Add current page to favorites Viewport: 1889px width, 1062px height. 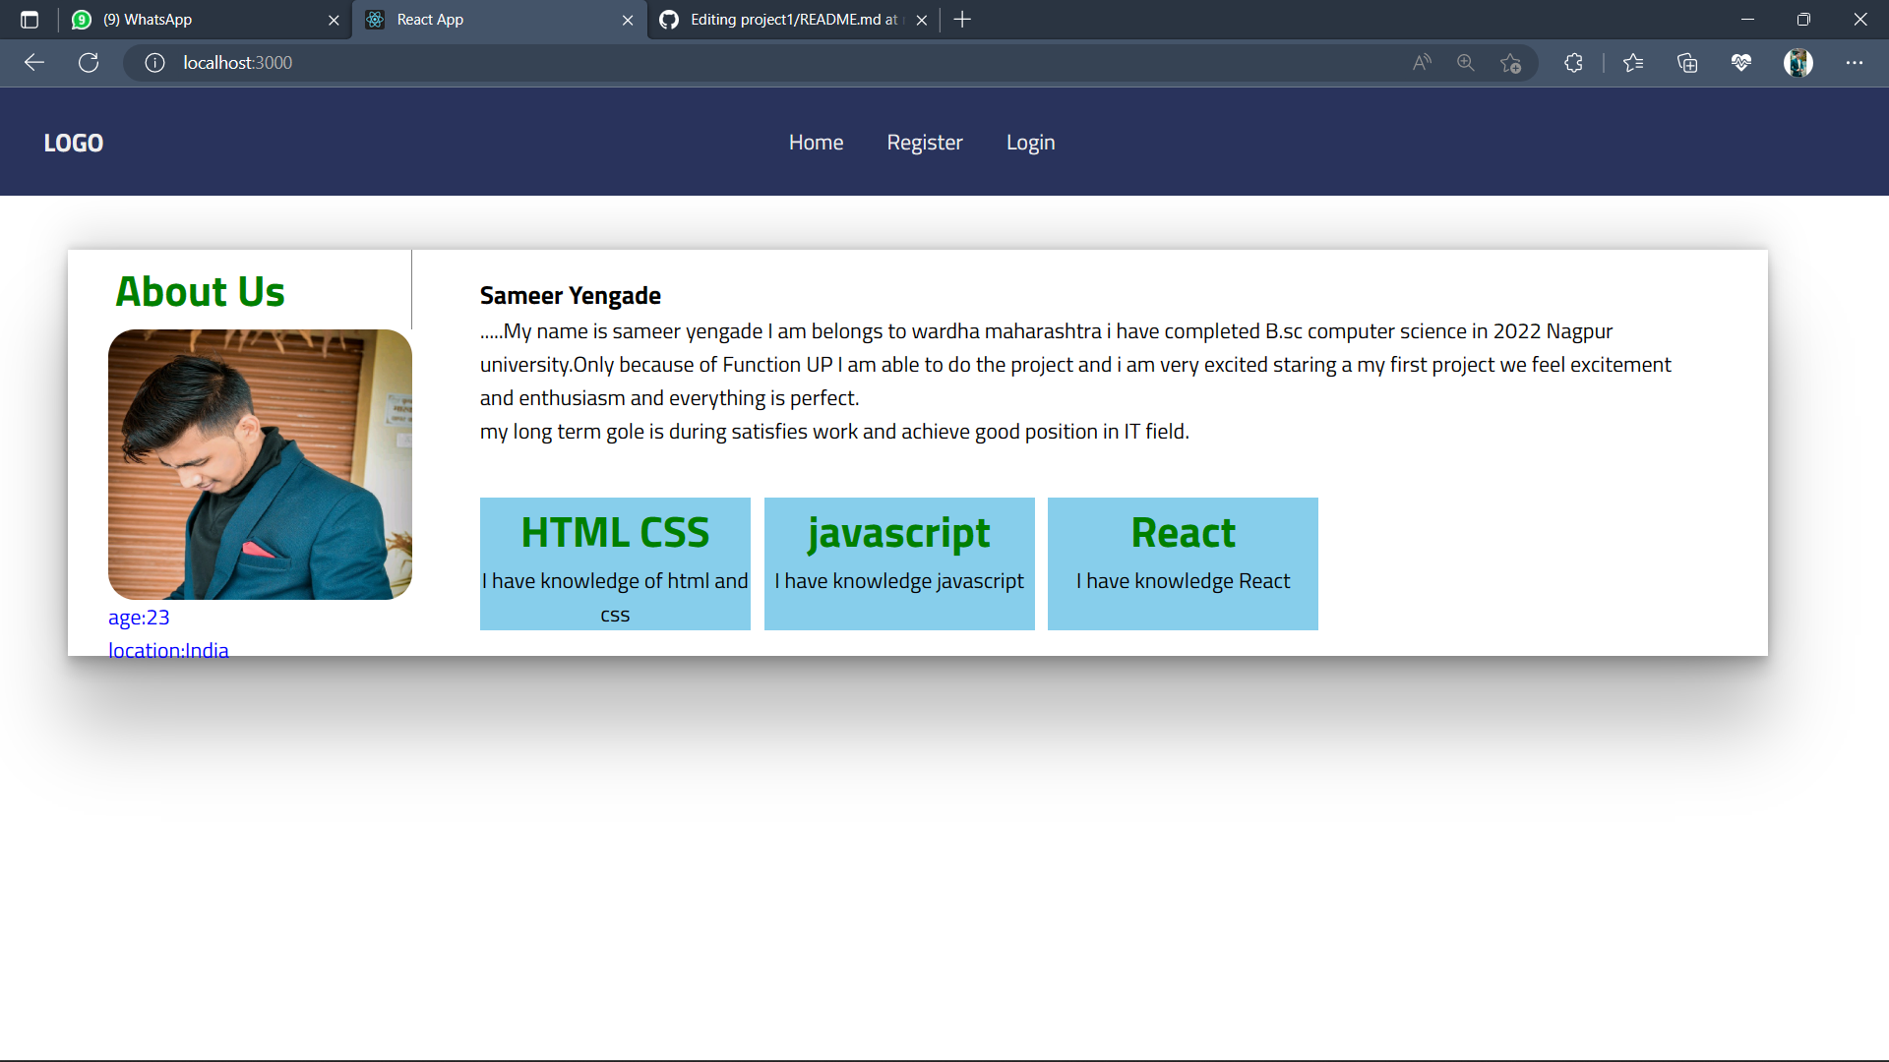click(1512, 63)
